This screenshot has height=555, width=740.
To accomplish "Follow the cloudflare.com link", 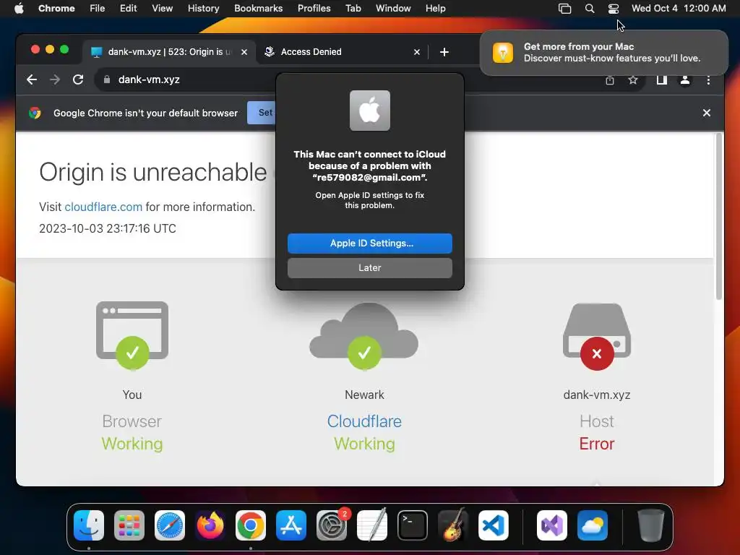I will point(103,207).
